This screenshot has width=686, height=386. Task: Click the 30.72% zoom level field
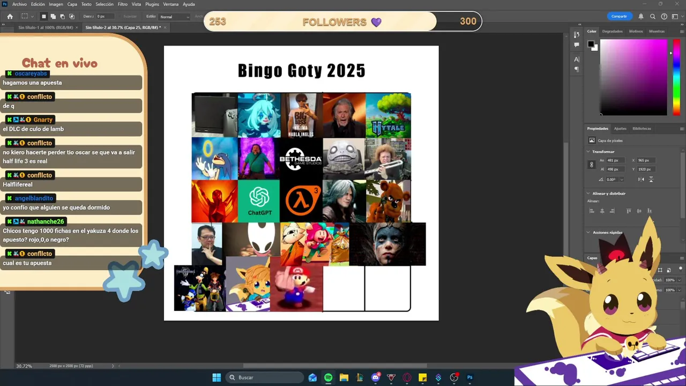[24, 366]
